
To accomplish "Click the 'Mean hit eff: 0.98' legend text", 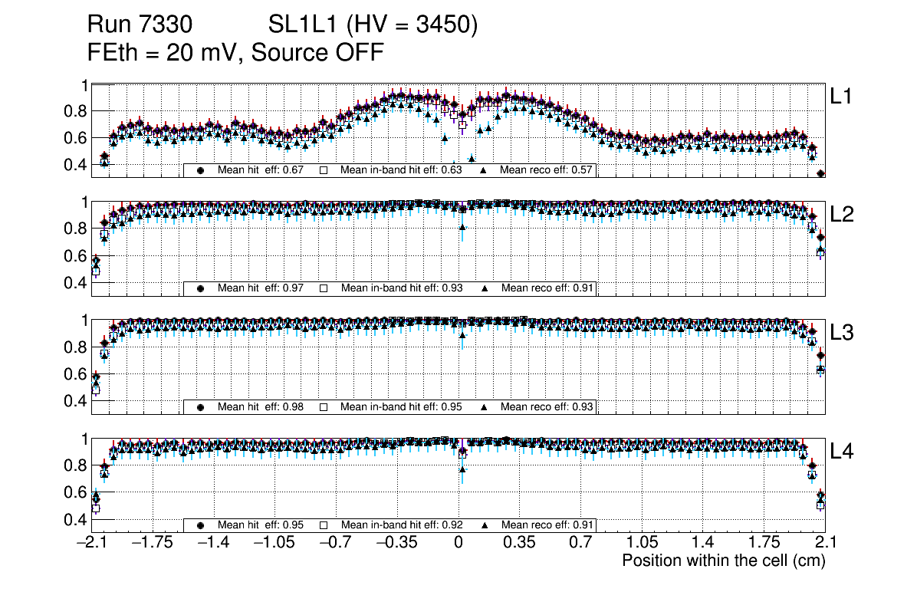I will tap(261, 406).
